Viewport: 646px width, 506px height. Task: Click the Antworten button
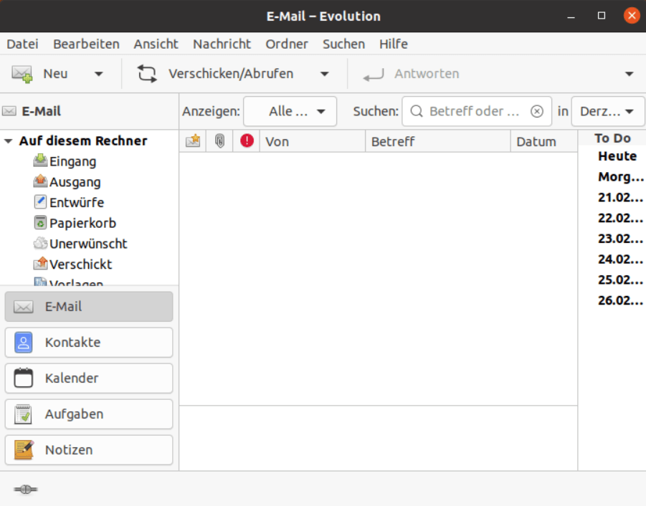(x=411, y=74)
